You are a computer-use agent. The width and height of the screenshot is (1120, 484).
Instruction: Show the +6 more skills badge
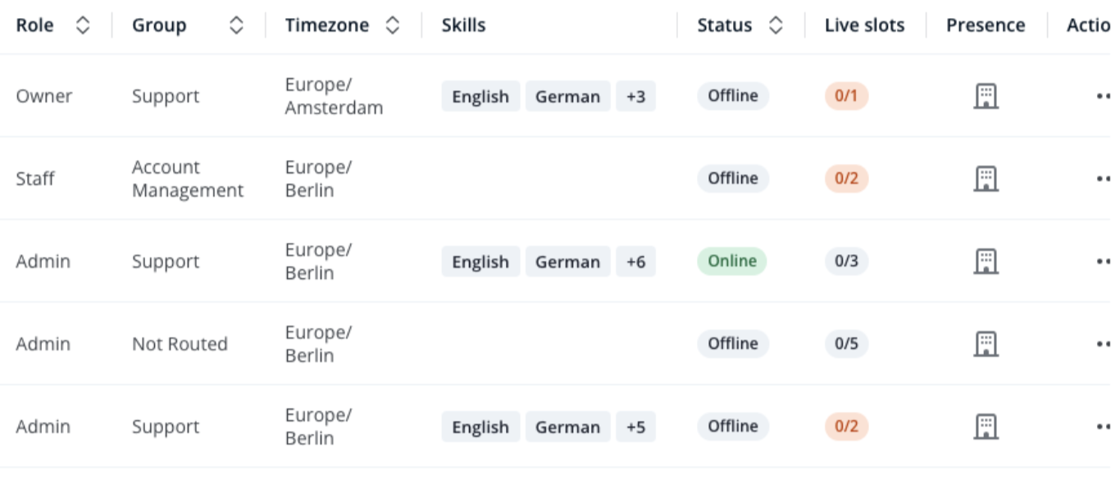tap(635, 262)
